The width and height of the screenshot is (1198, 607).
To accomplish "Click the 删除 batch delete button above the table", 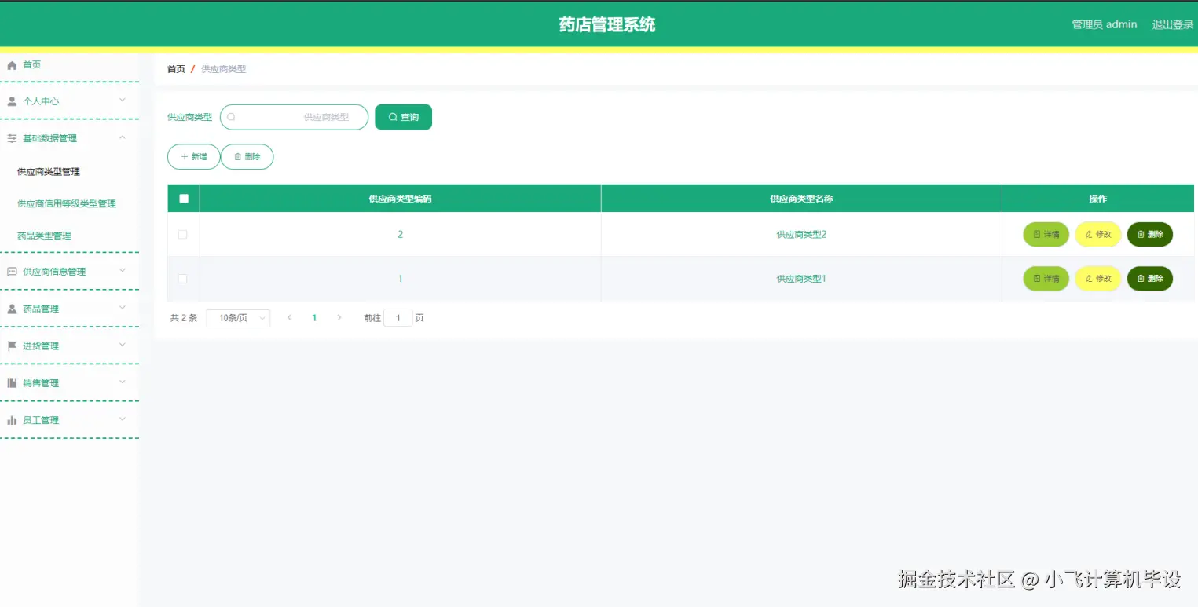I will click(247, 157).
